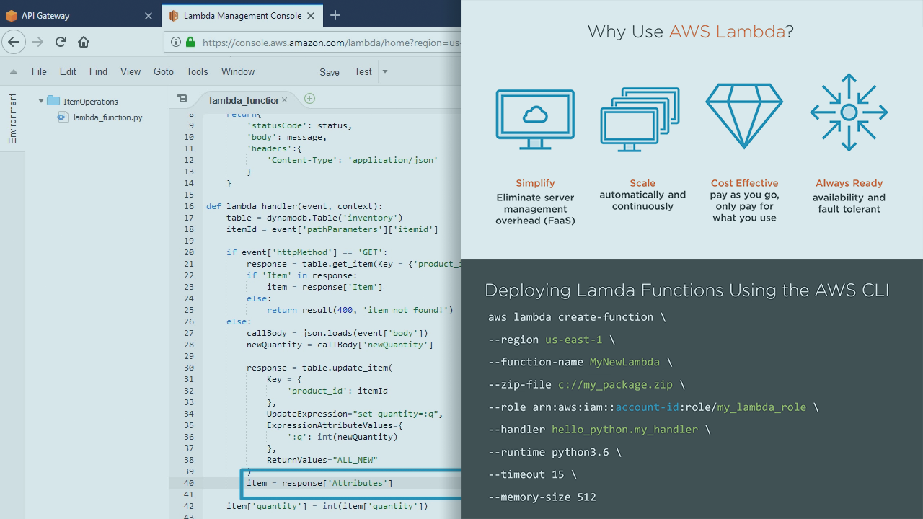Screen dimensions: 923x519
Task: Close the API Gateway browser tab
Action: point(148,15)
